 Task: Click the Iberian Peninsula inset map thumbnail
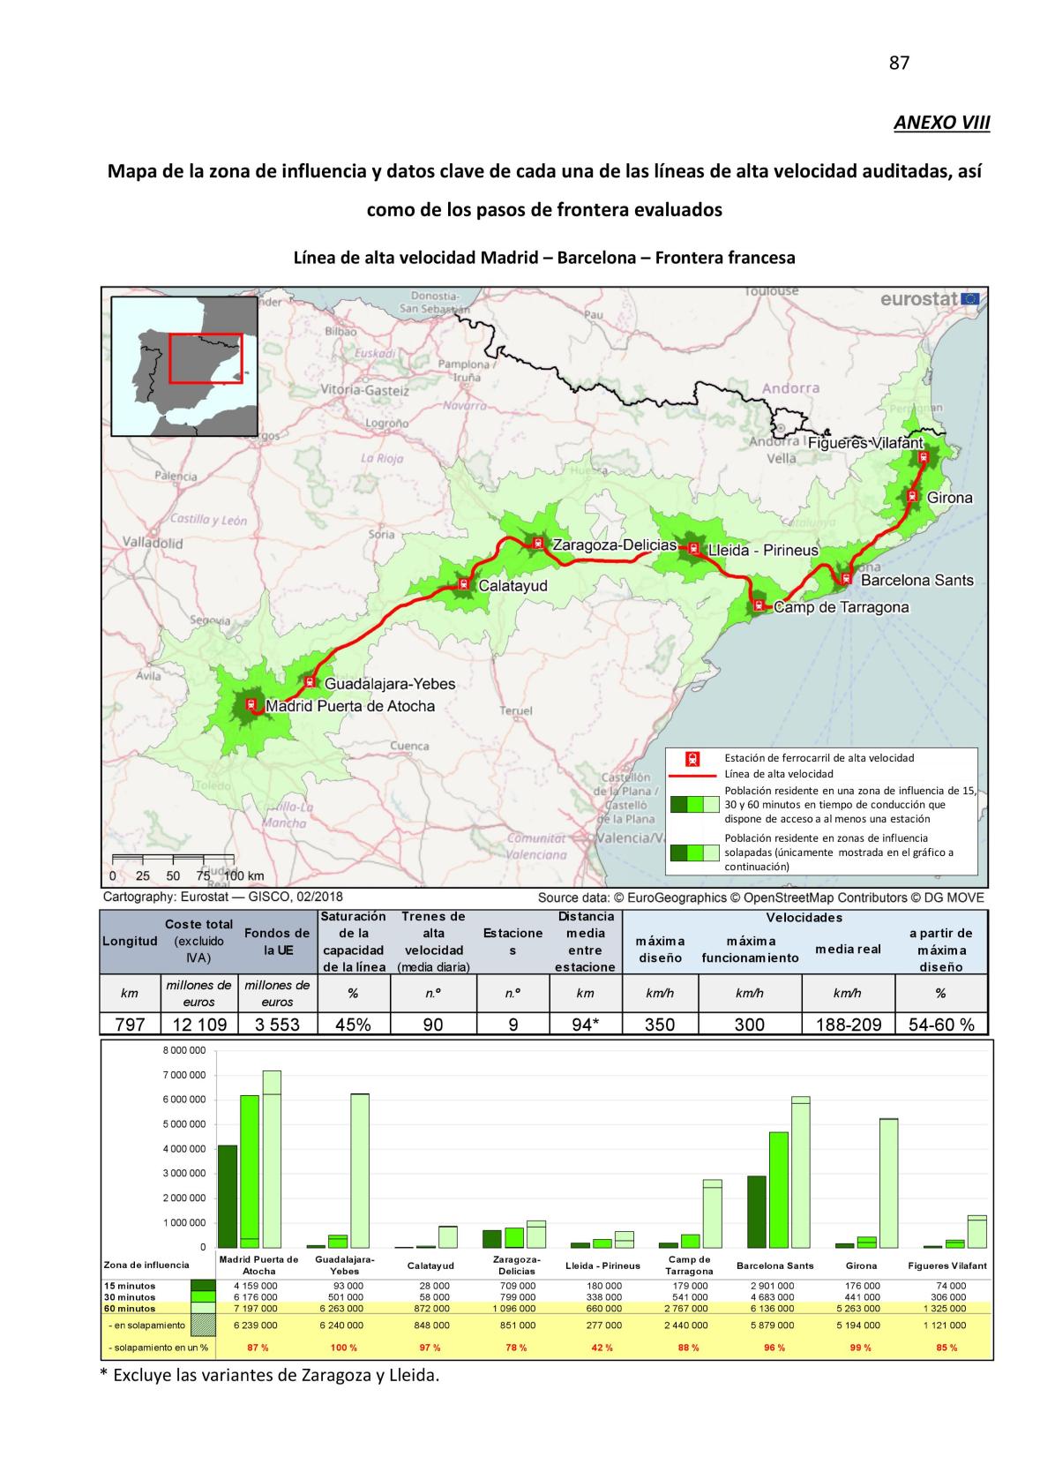pyautogui.click(x=184, y=366)
